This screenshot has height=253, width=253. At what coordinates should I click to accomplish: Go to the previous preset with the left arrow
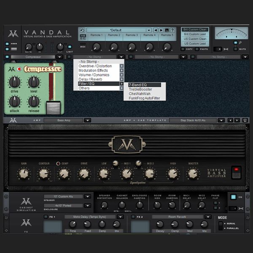point(156,30)
